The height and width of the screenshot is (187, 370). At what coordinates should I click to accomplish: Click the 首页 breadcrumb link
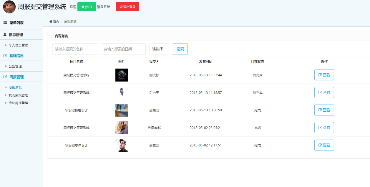(56, 21)
